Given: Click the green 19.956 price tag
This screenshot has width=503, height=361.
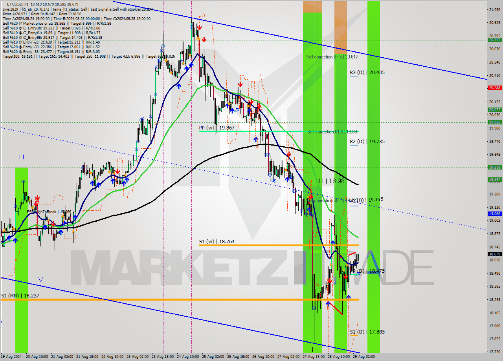Looking at the screenshot, I should click(494, 122).
